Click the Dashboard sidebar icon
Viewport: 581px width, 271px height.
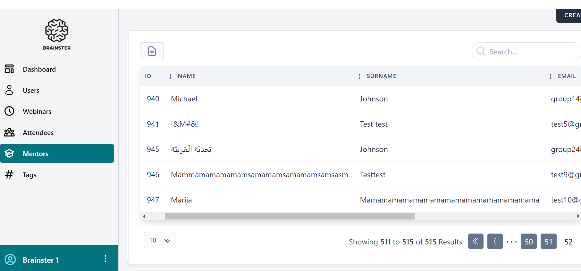click(9, 69)
